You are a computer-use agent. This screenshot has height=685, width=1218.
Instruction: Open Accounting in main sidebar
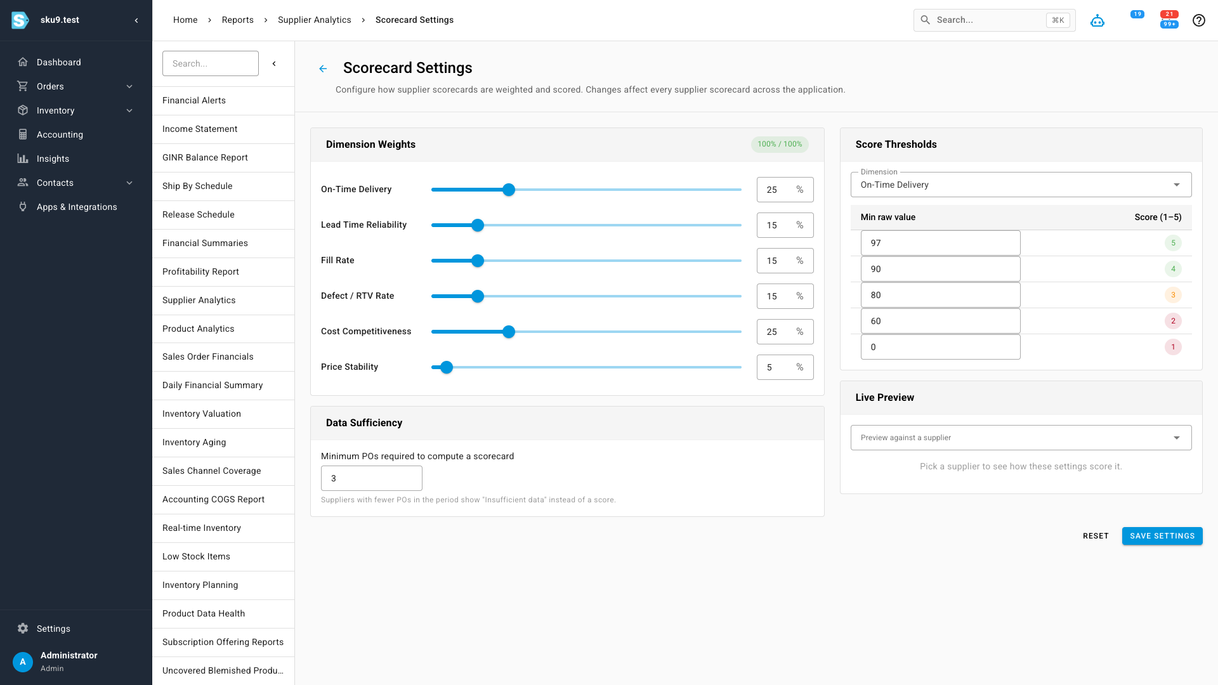tap(76, 134)
